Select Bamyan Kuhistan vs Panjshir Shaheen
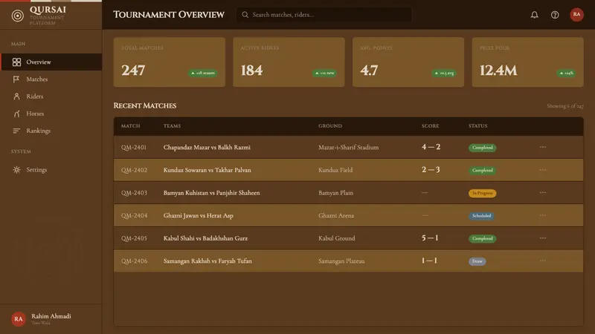Image resolution: width=595 pixels, height=334 pixels. coord(212,193)
